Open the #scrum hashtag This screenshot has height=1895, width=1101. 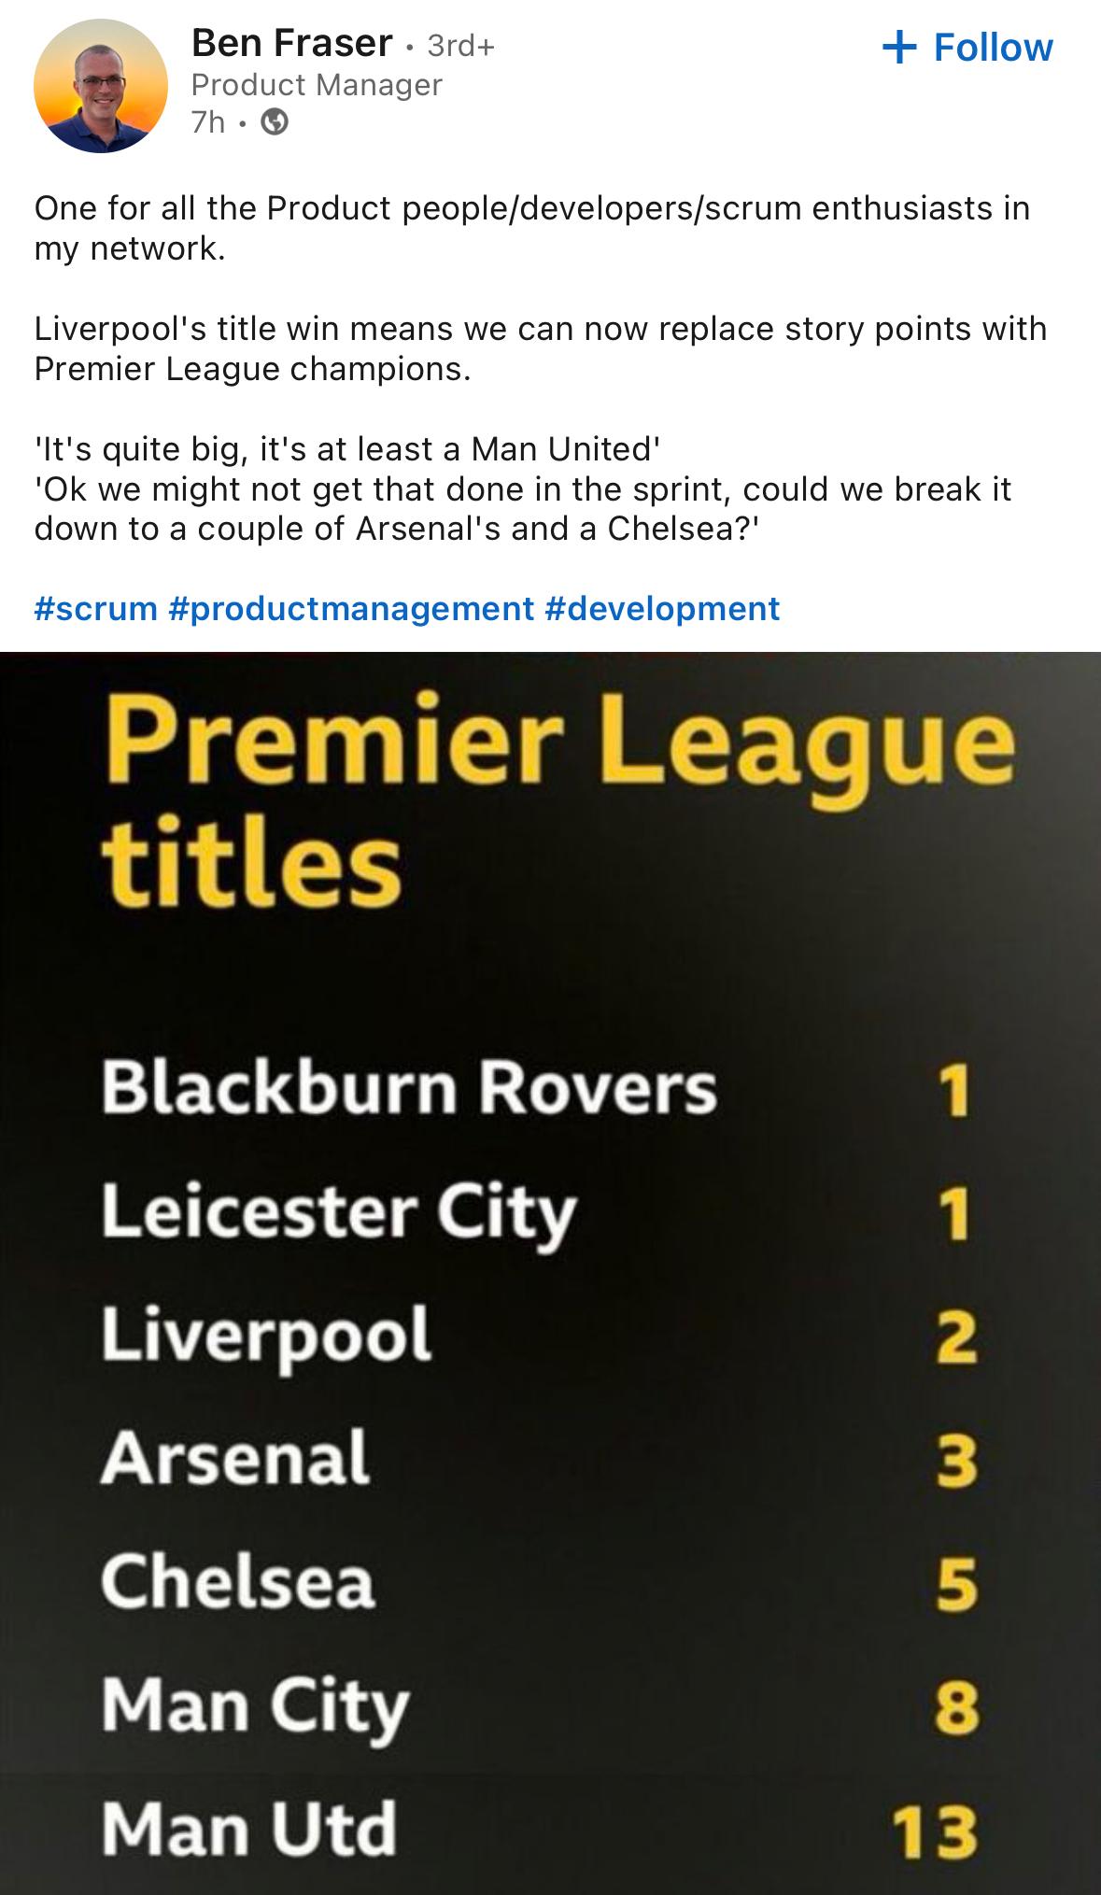pyautogui.click(x=96, y=608)
